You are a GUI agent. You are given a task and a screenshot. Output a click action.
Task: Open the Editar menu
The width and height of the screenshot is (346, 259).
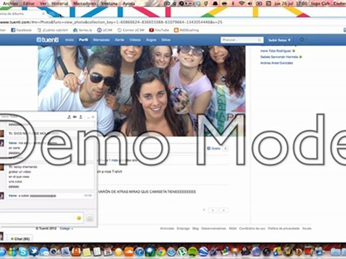(29, 4)
